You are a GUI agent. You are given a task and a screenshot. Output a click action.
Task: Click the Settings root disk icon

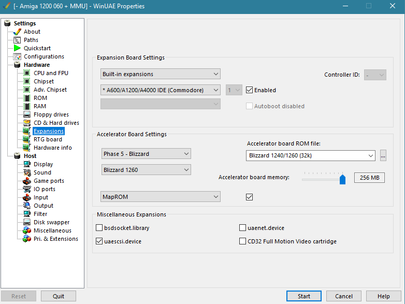click(x=7, y=23)
